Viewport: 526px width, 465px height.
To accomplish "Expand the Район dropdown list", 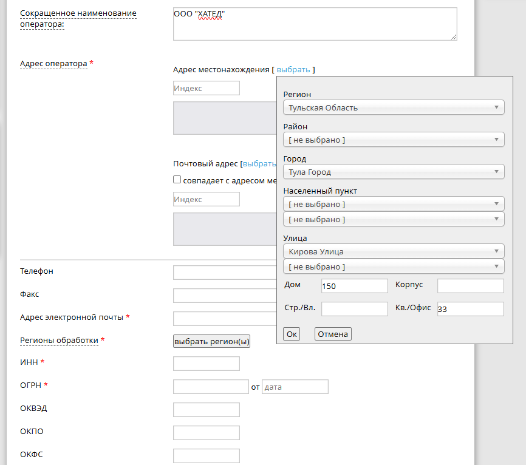I will (394, 140).
